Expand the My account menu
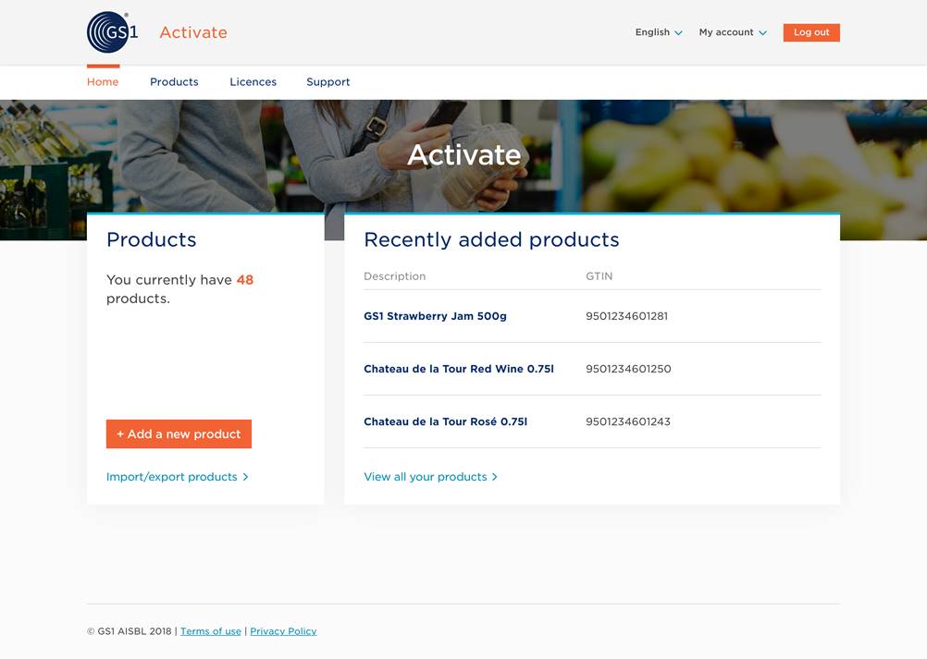The image size is (927, 659). 733,32
